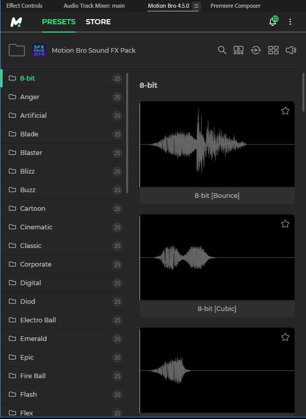
Task: Open the search magnifier
Action: tap(222, 50)
